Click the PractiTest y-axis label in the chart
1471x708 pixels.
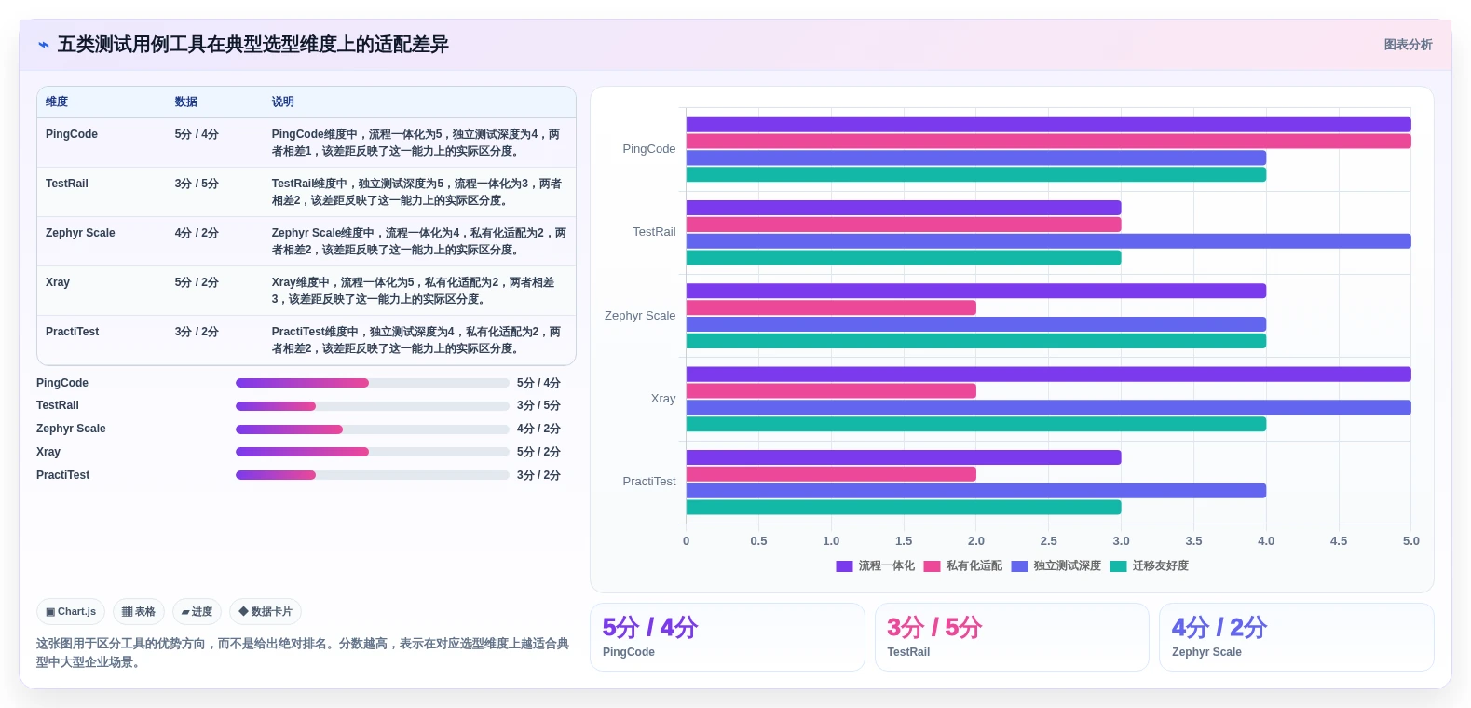click(x=649, y=482)
